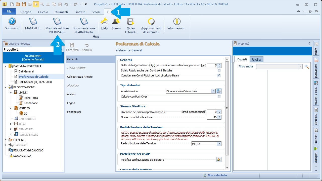Increase Numero modi di vibrazione value
322x181 pixels.
coord(219,116)
